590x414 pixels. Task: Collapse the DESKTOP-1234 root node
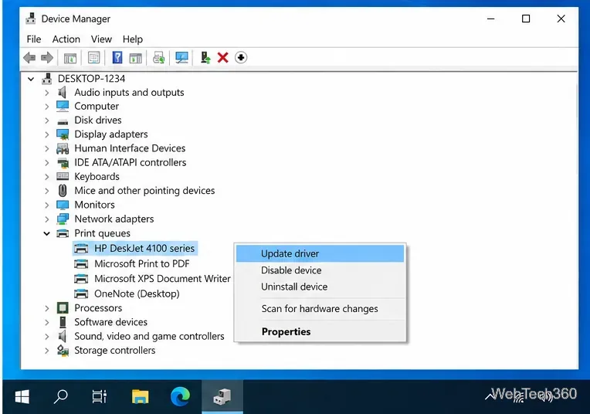pos(31,79)
